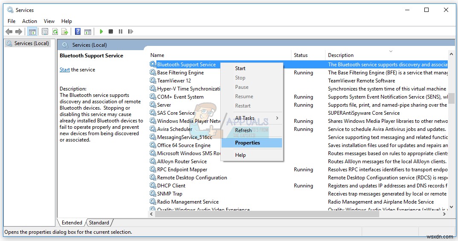Switch to the Extended tab
Image resolution: width=458 pixels, height=241 pixels.
[x=72, y=223]
